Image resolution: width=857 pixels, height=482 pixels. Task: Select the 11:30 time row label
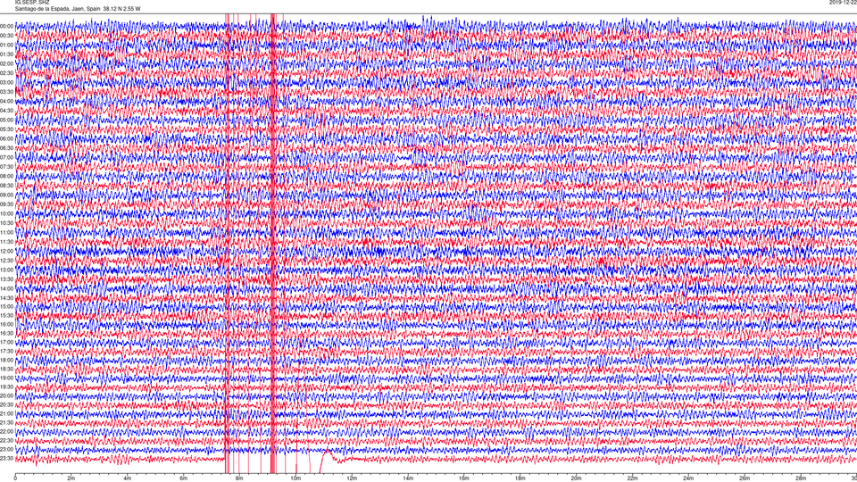coord(7,242)
